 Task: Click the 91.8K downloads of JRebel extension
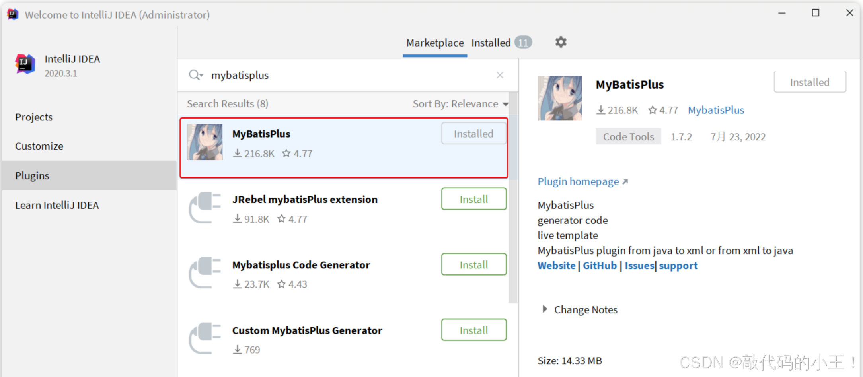[251, 219]
